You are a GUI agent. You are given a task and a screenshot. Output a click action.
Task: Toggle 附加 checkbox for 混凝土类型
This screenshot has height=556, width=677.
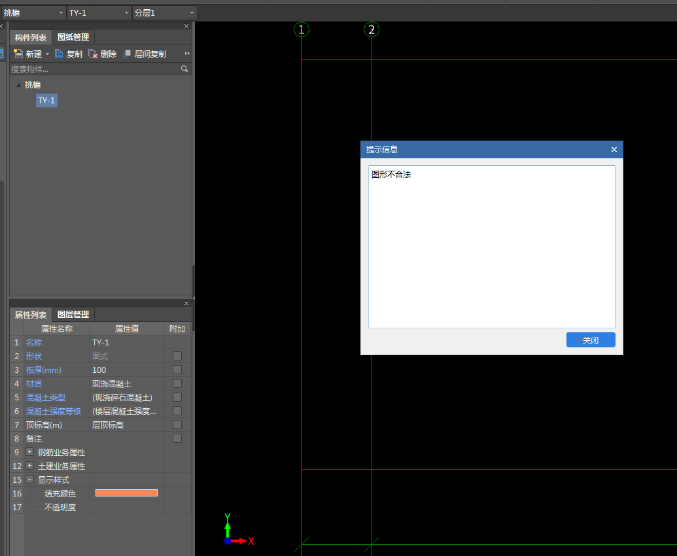click(x=177, y=397)
